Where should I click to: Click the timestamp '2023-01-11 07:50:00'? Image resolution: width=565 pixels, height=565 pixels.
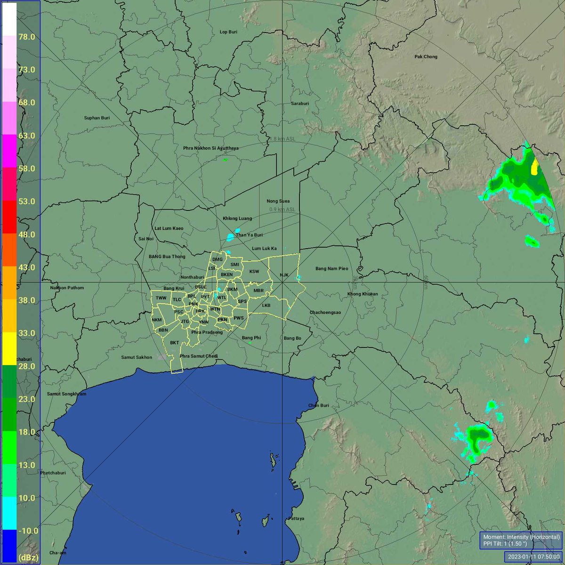click(534, 557)
